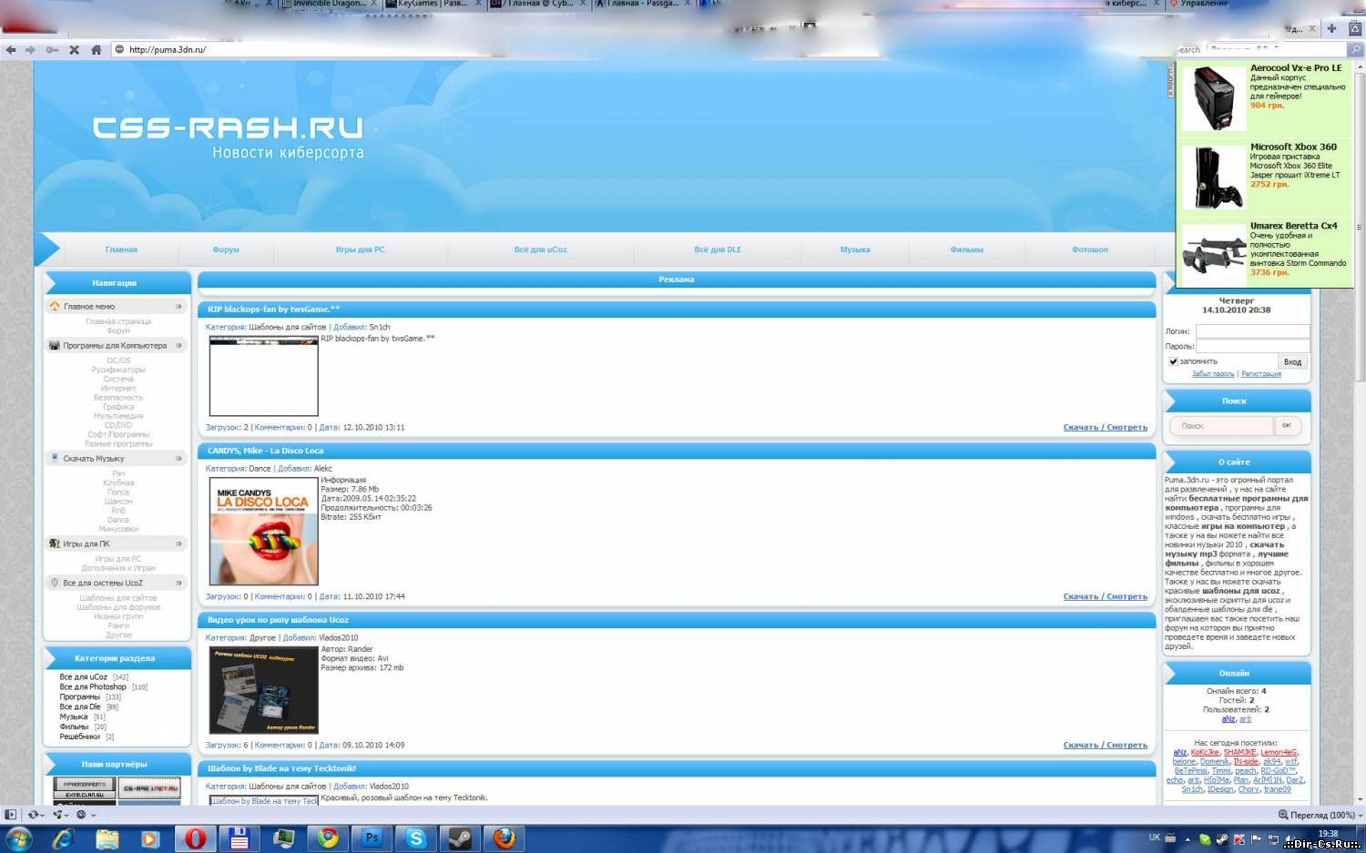Uncheck the запомнить checkbox

point(1173,361)
